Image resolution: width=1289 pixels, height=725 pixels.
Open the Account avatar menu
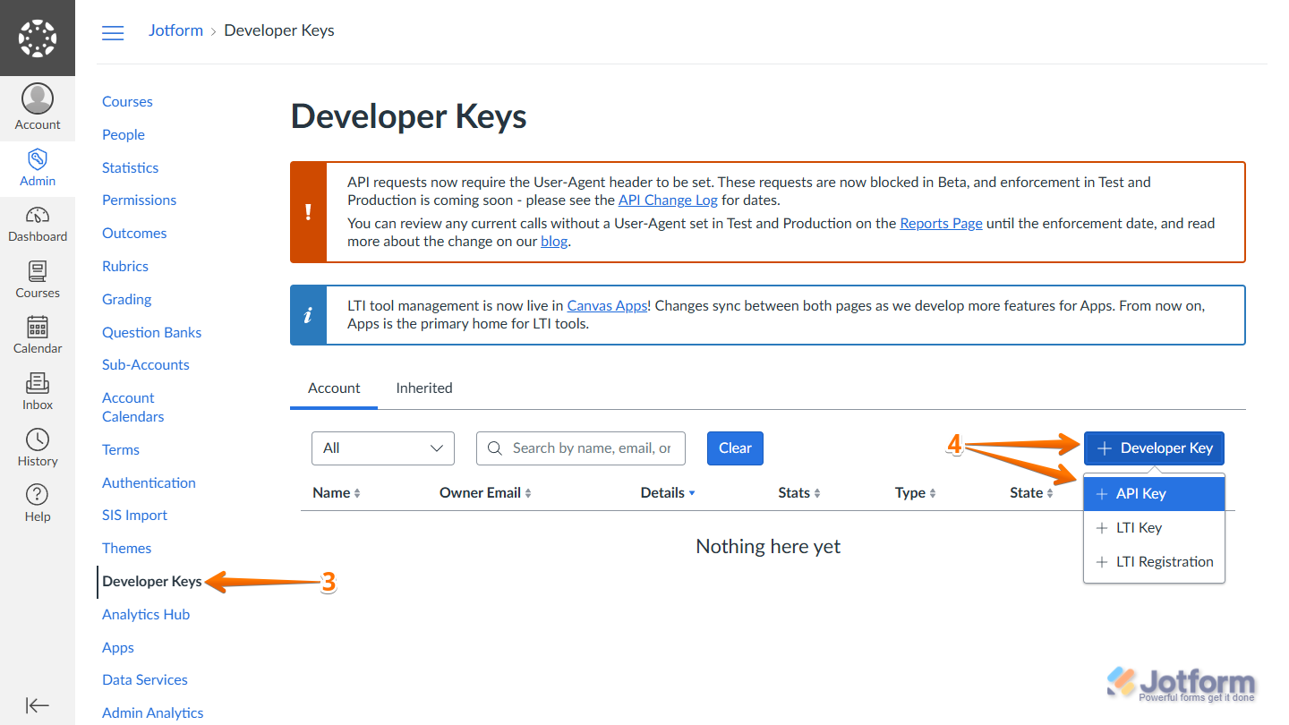click(38, 107)
